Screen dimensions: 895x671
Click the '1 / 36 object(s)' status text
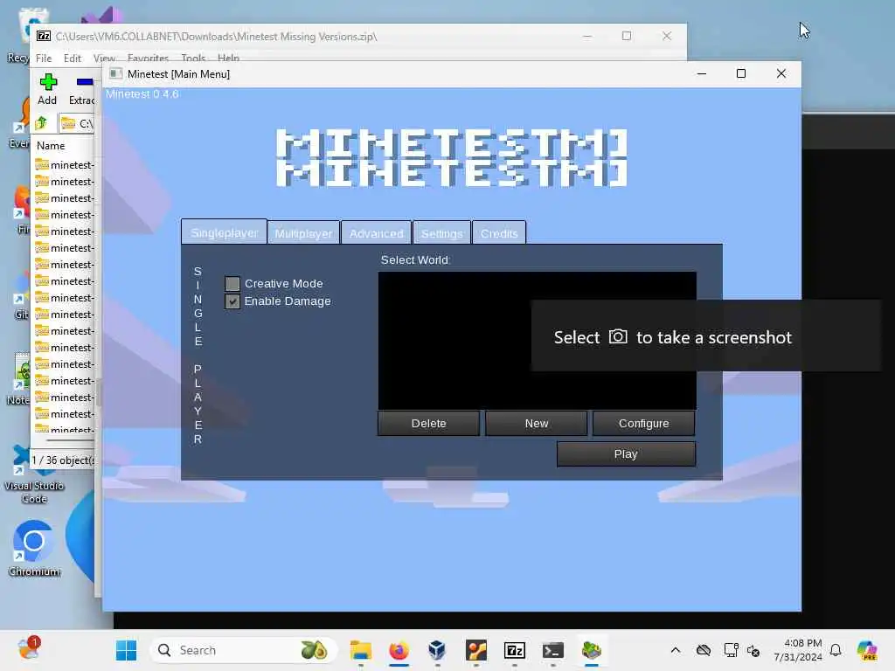pos(63,460)
